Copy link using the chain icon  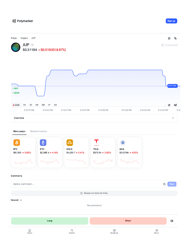point(175,38)
